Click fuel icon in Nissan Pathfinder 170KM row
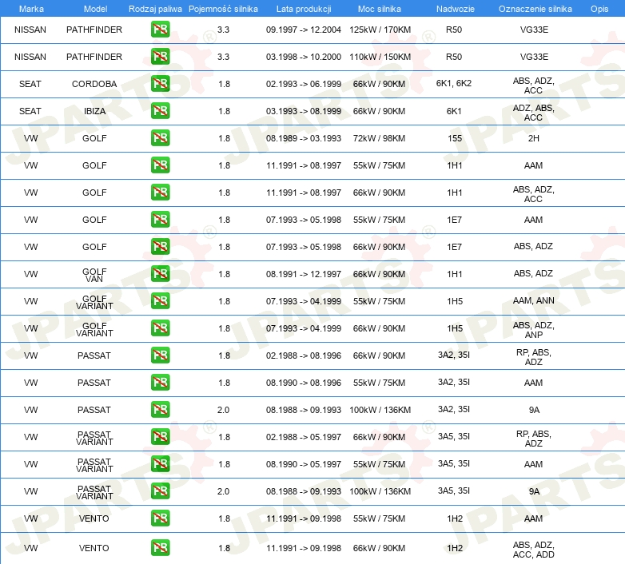 160,30
